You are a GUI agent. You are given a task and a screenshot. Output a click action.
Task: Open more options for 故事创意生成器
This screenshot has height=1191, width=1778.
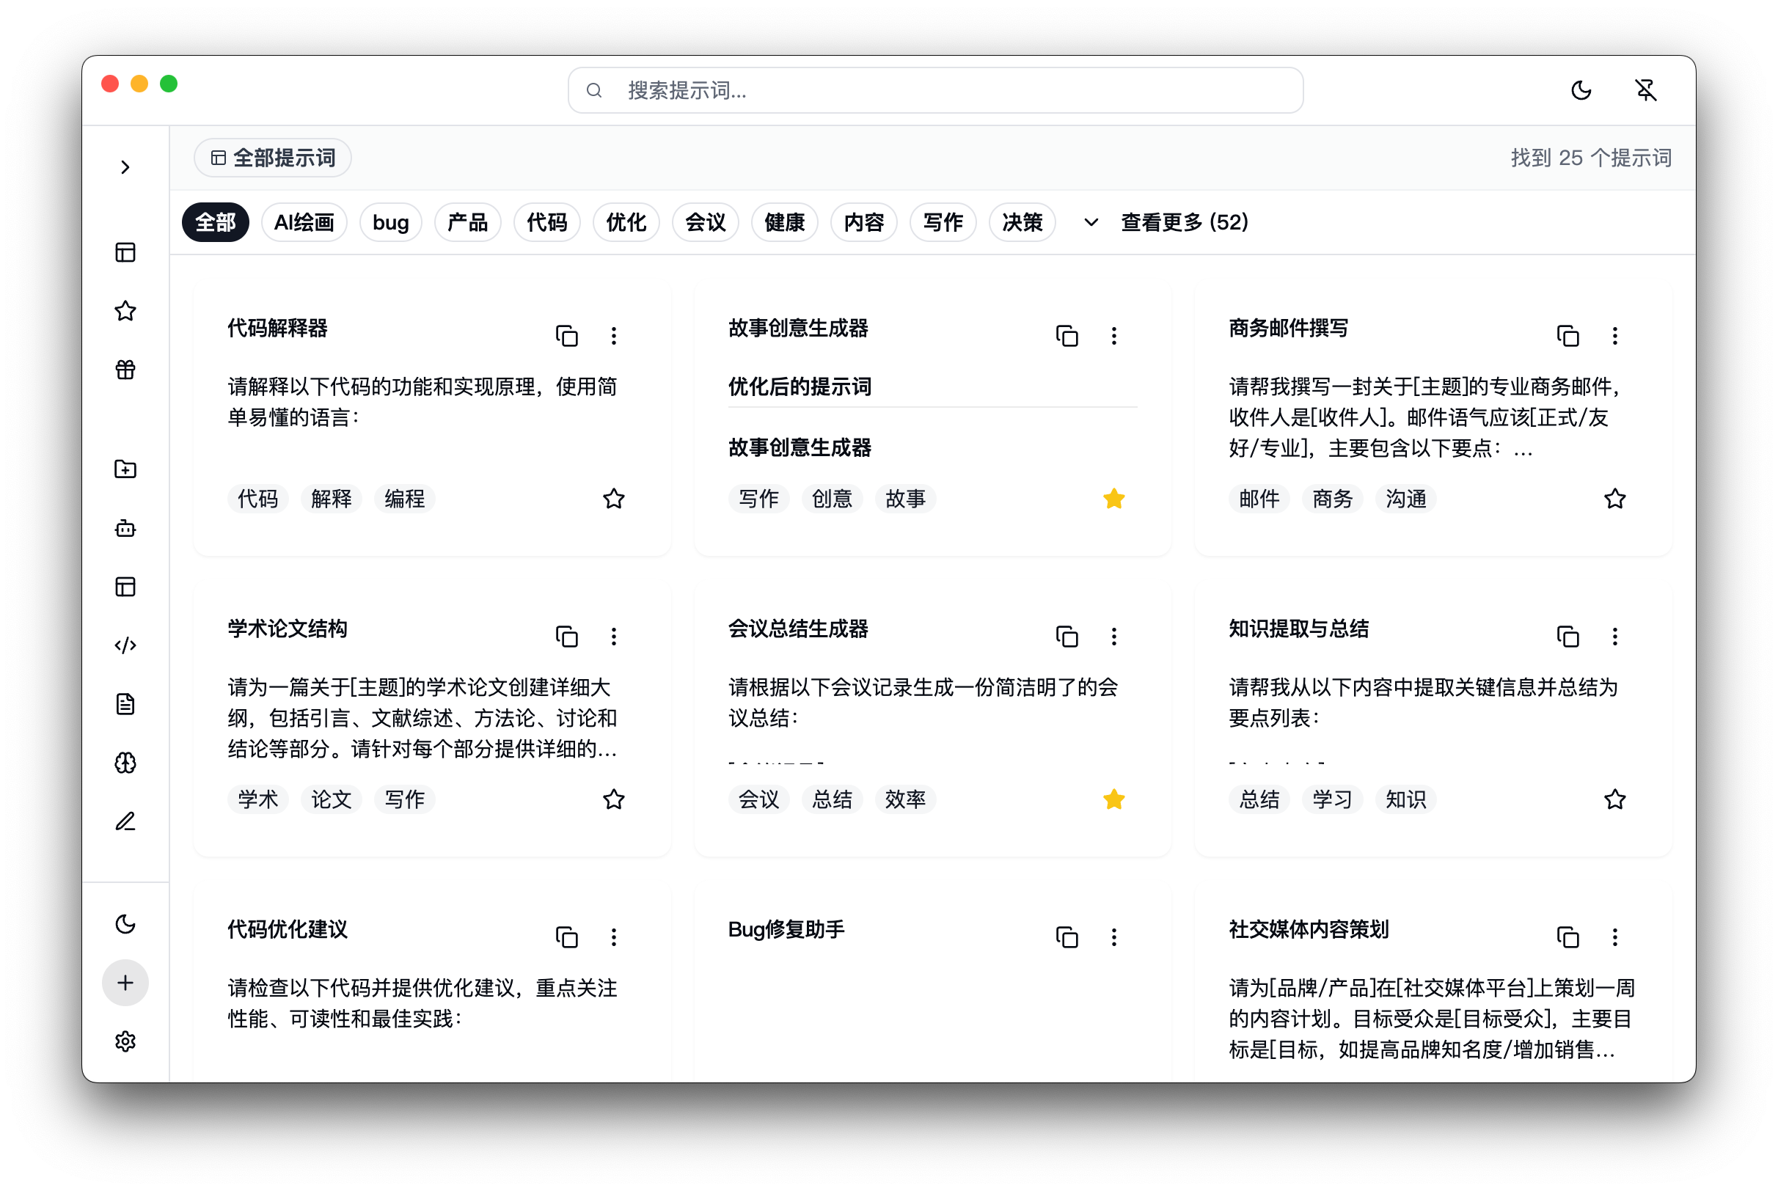(x=1114, y=336)
